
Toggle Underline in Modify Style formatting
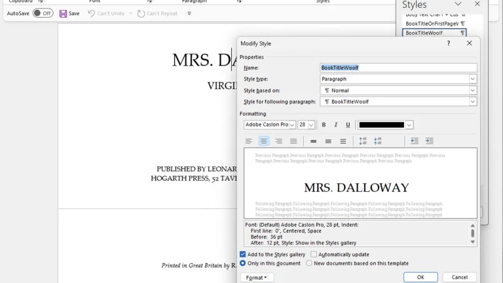click(x=348, y=125)
